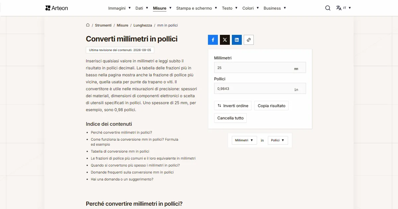Image resolution: width=398 pixels, height=209 pixels.
Task: Open 'Le frazioni di pollice più comuni' link
Action: coord(143,158)
